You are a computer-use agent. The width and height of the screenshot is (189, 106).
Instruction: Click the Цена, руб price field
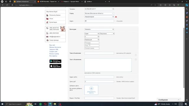click(x=99, y=82)
